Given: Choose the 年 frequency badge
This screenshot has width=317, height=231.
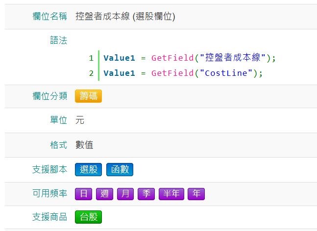Looking at the screenshot, I should [196, 194].
